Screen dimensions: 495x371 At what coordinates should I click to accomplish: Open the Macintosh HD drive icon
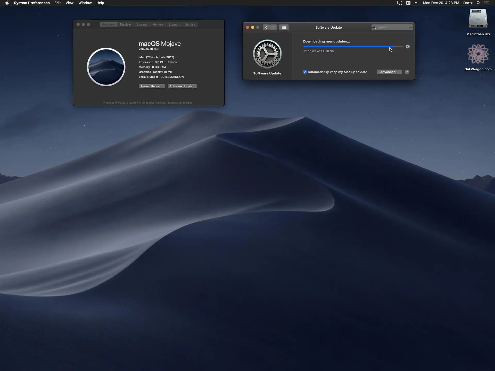(478, 19)
